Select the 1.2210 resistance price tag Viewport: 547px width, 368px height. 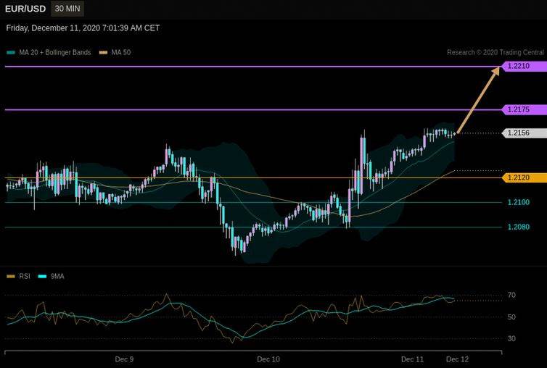point(524,66)
